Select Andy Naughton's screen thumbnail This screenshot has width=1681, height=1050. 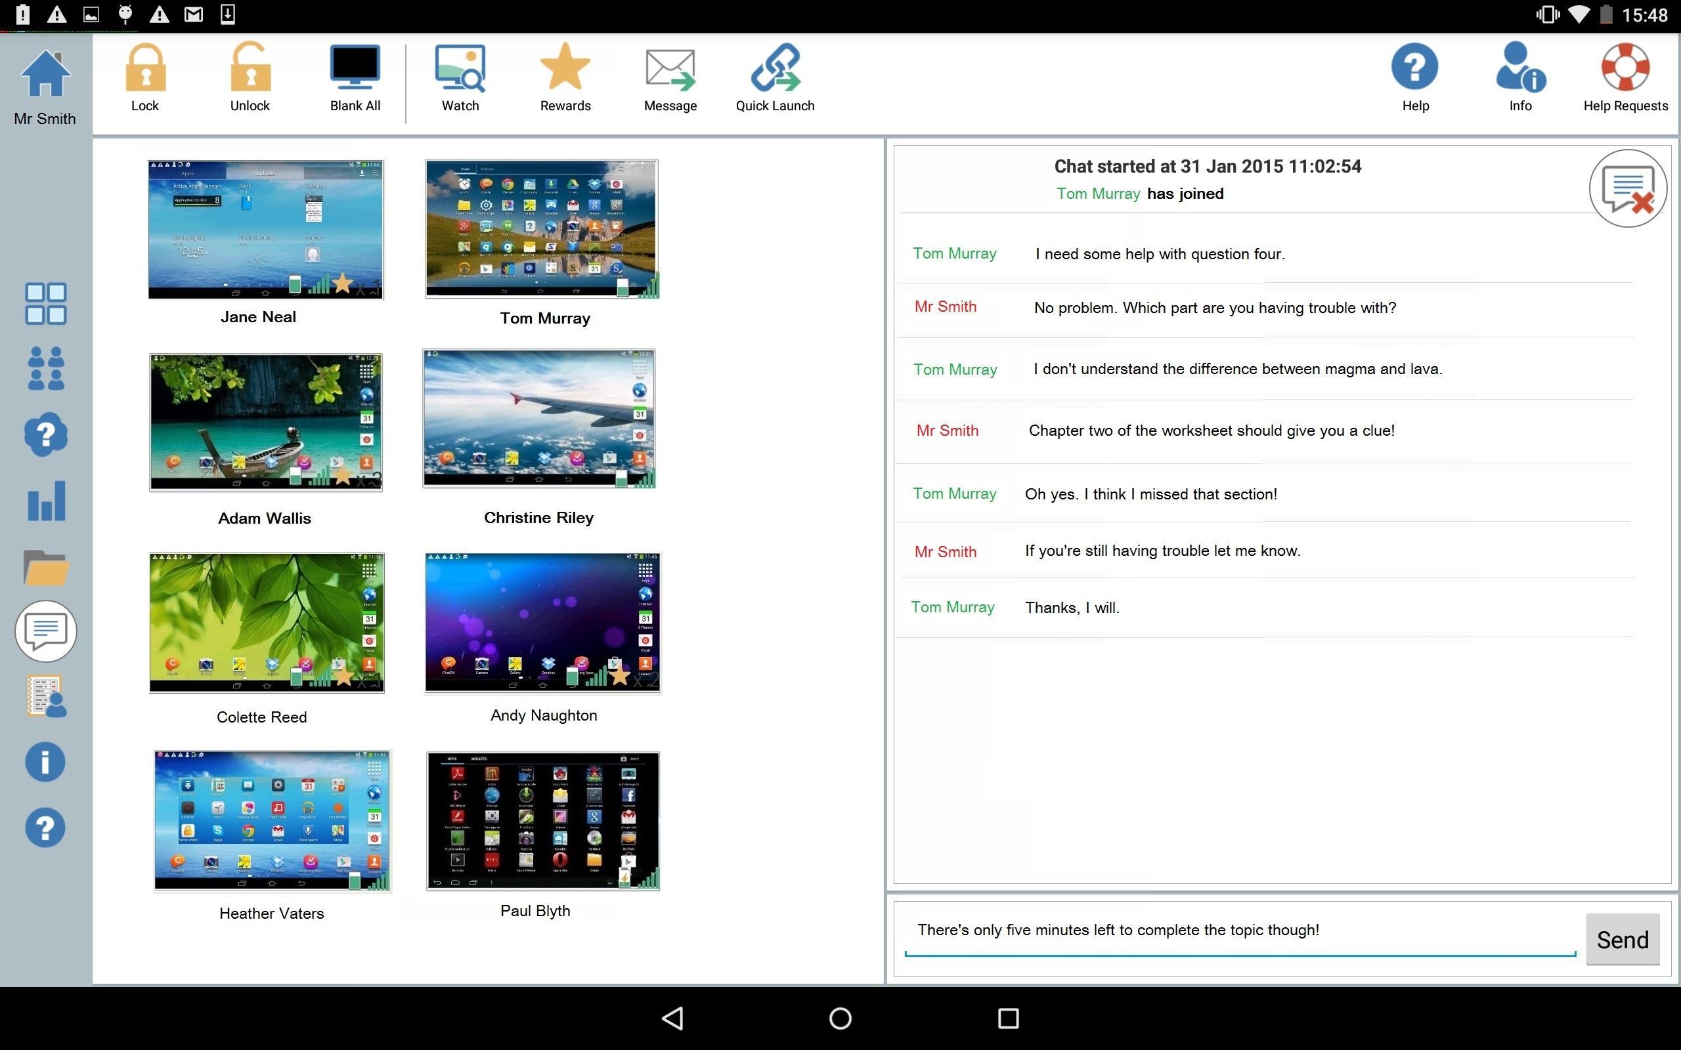tap(542, 622)
